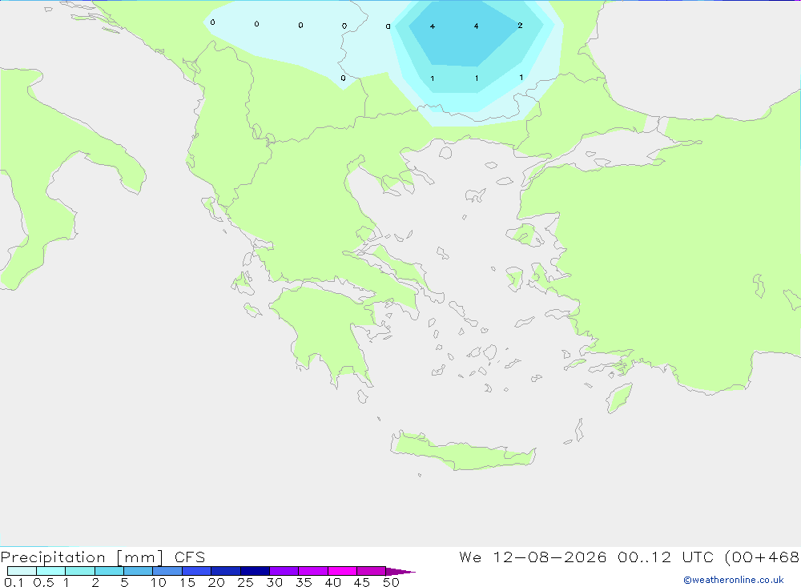Pick the 15–20 mm legend color swatch

tap(196, 571)
